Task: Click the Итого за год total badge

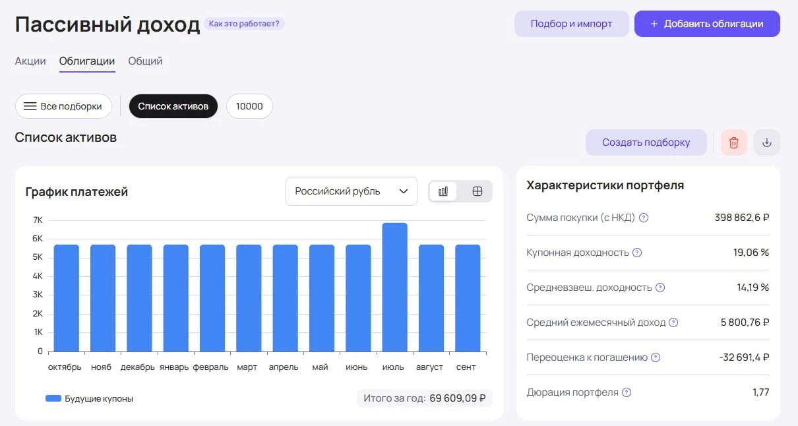Action: click(425, 398)
